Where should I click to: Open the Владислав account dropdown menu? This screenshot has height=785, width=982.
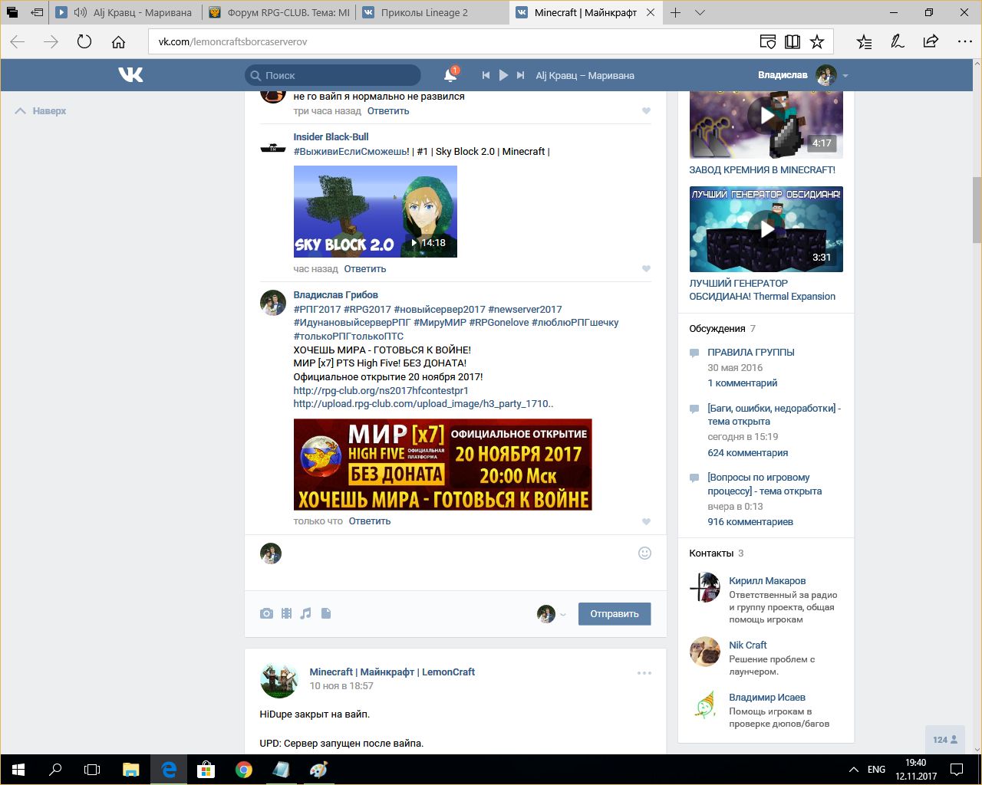coord(802,75)
